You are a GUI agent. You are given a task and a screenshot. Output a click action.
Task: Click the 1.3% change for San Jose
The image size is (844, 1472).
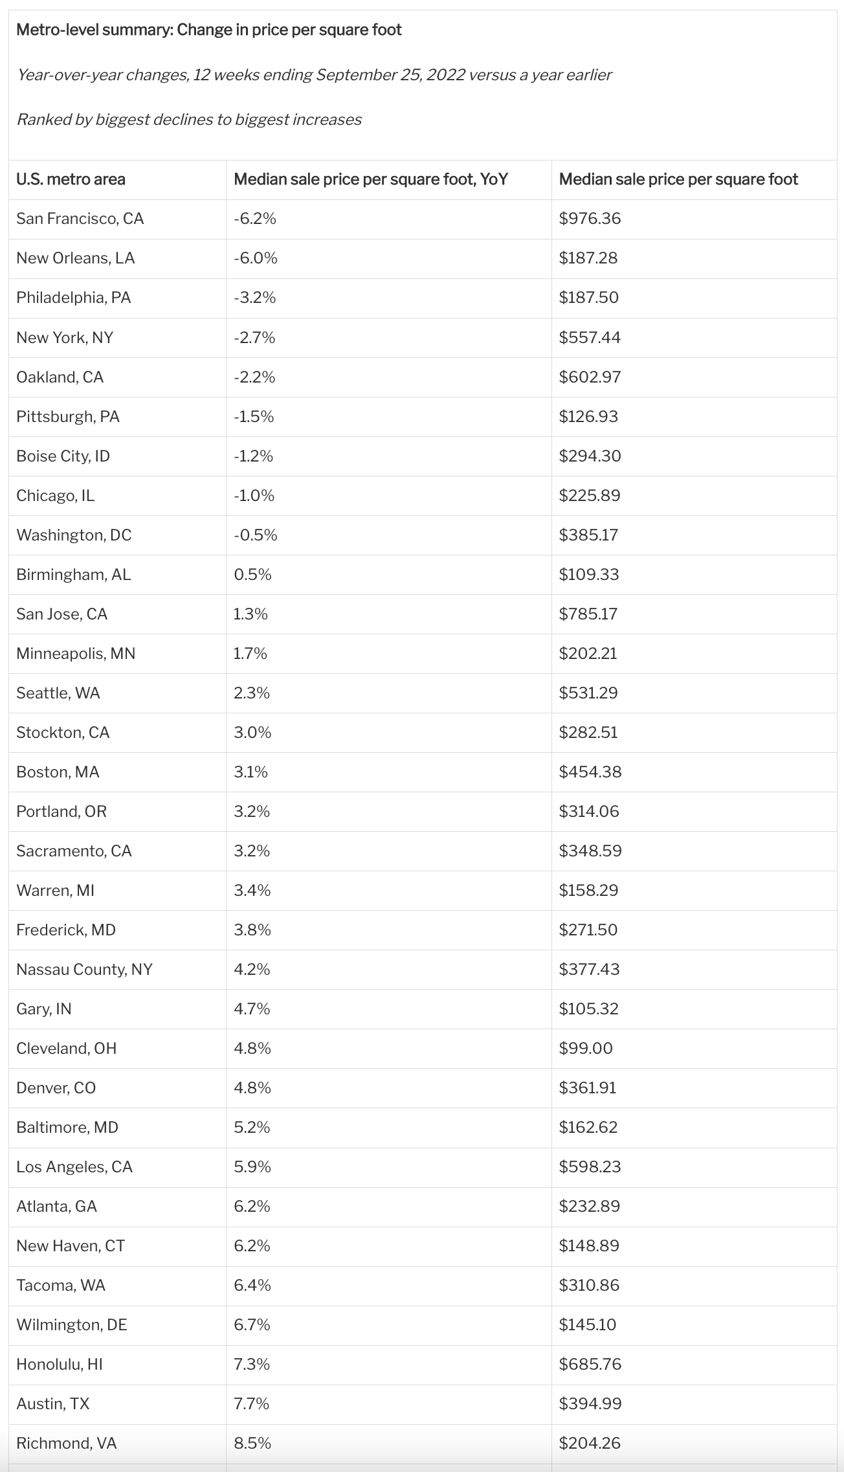(250, 614)
